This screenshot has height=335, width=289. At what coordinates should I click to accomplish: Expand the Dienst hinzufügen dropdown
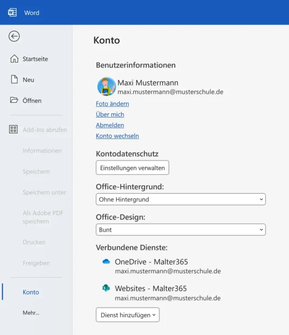127,315
